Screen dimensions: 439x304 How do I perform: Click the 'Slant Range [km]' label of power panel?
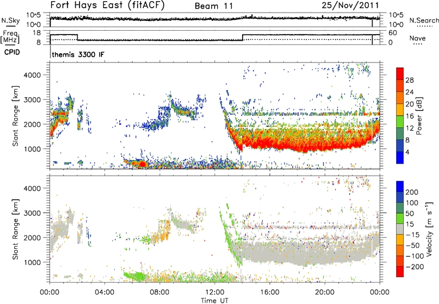15,116
